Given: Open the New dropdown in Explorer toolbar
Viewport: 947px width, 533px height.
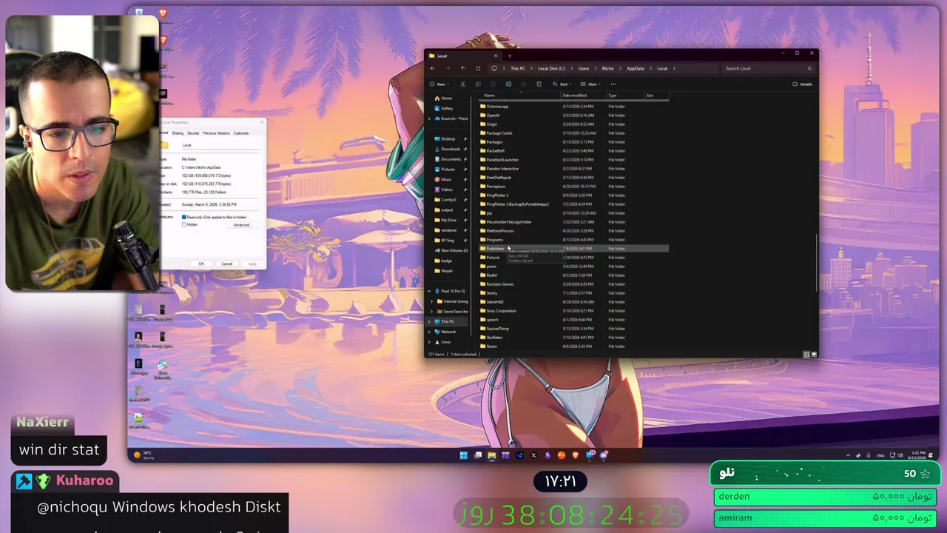Looking at the screenshot, I should pos(439,84).
